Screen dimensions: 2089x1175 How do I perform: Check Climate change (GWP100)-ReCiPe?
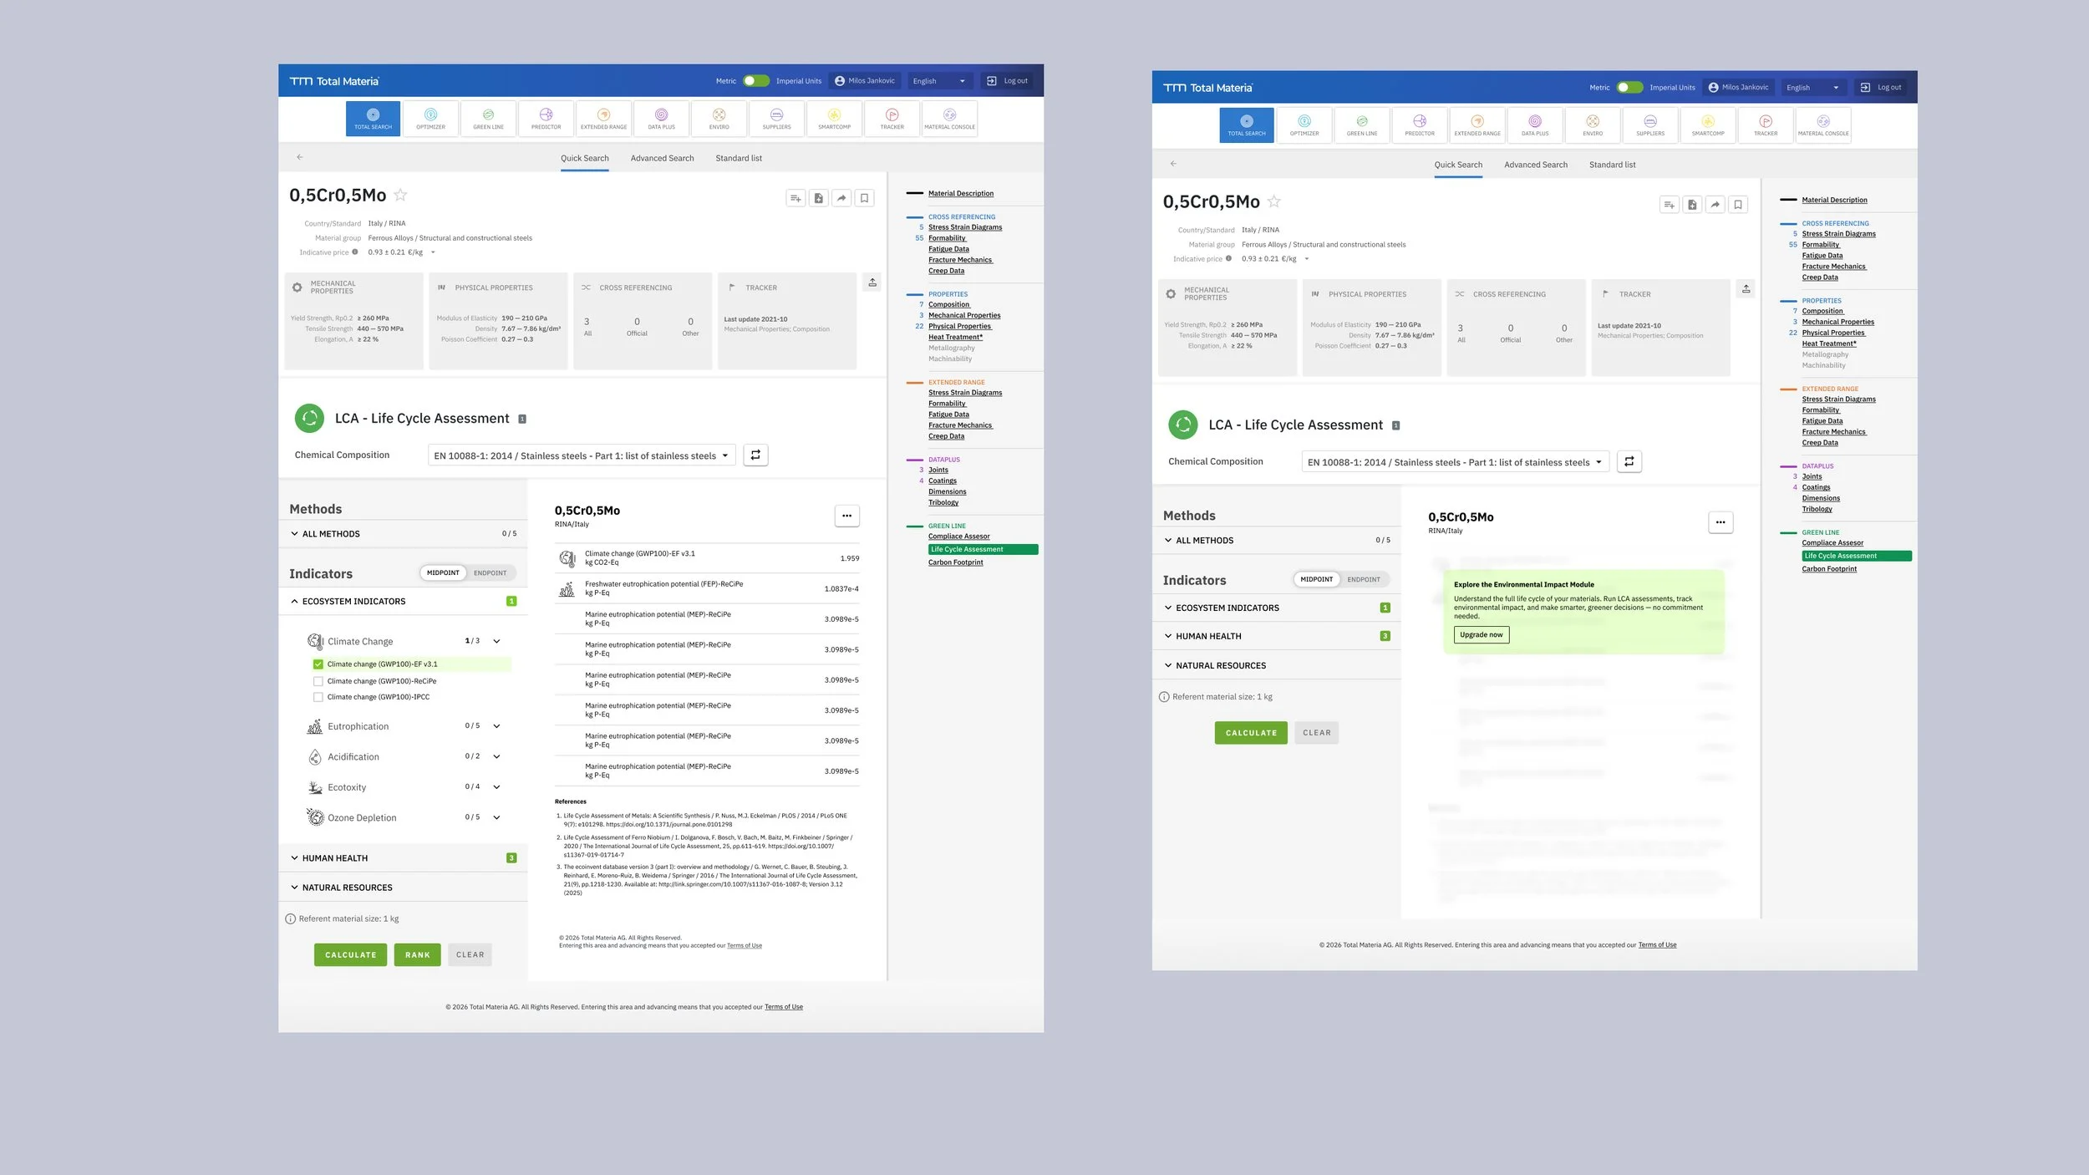[318, 681]
